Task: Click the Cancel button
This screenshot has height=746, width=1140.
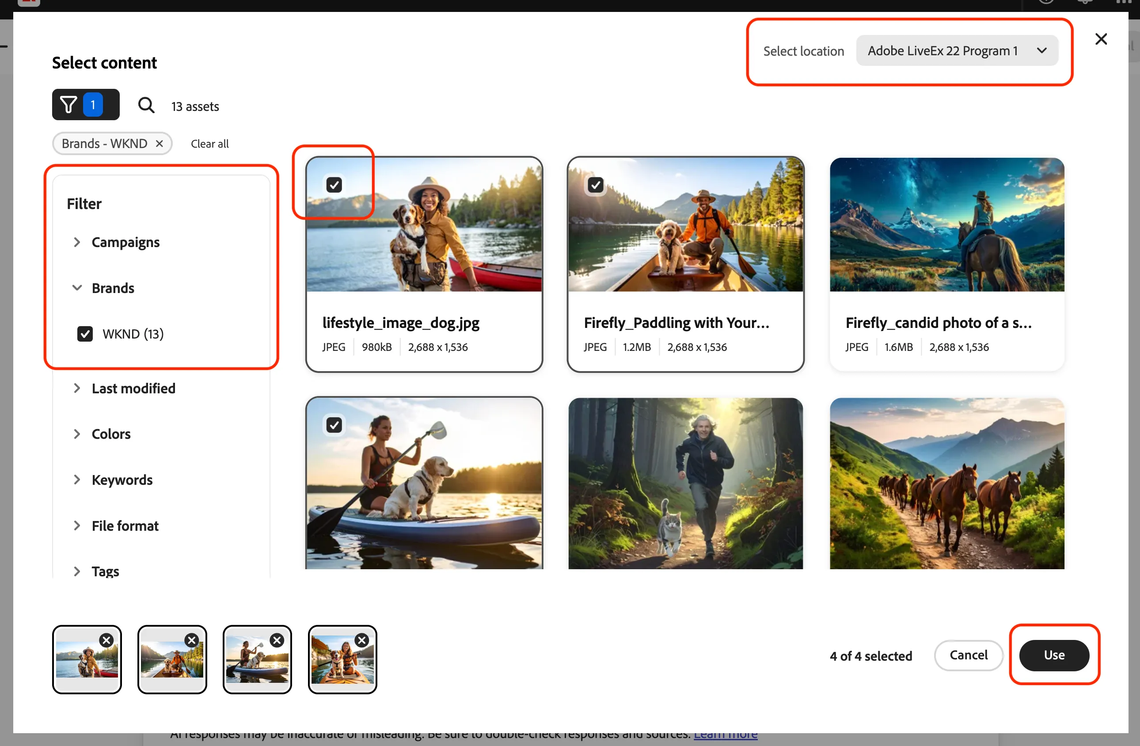Action: coord(968,655)
